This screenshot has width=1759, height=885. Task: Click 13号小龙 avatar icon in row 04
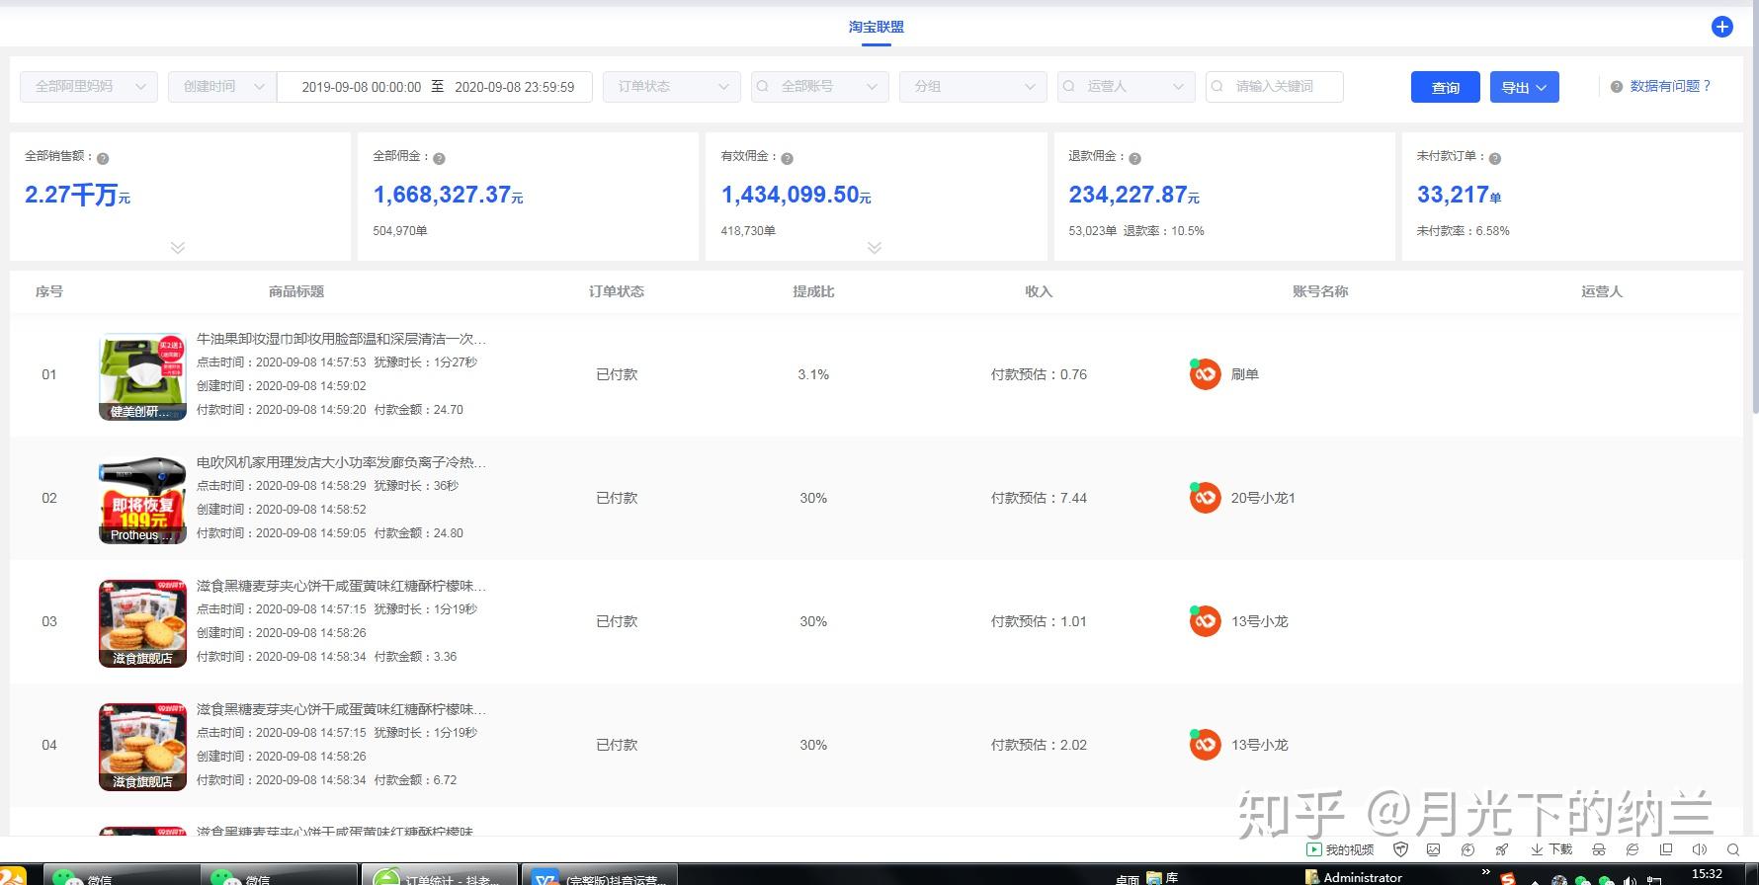[1205, 745]
